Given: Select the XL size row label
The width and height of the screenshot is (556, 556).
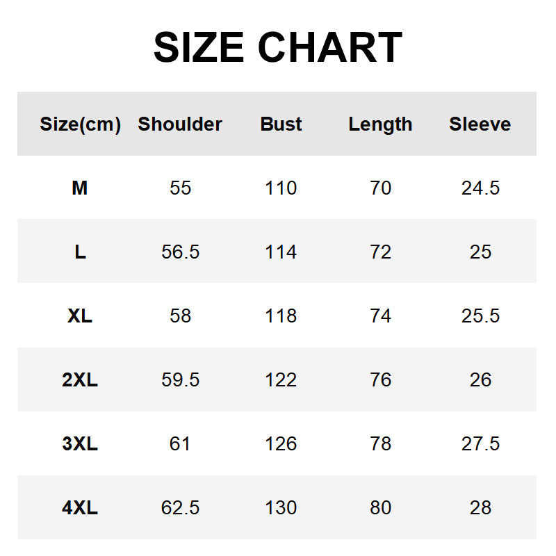Looking at the screenshot, I should click(x=80, y=316).
